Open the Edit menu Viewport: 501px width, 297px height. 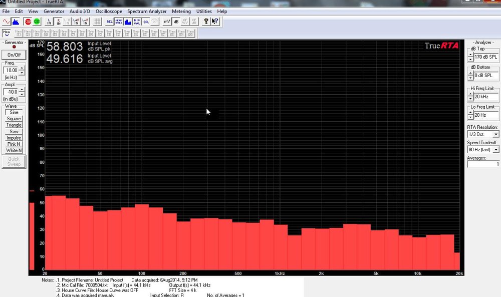pyautogui.click(x=19, y=11)
